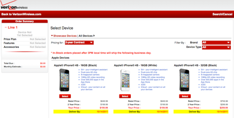Image resolution: width=234 pixels, height=118 pixels.
Task: Click the Verizon Wireless logo
Action: pos(14,5)
